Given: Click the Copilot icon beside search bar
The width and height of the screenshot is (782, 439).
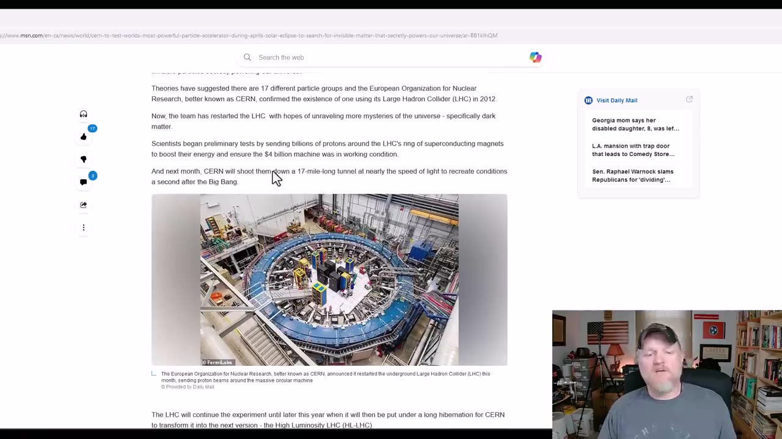Looking at the screenshot, I should [x=535, y=57].
